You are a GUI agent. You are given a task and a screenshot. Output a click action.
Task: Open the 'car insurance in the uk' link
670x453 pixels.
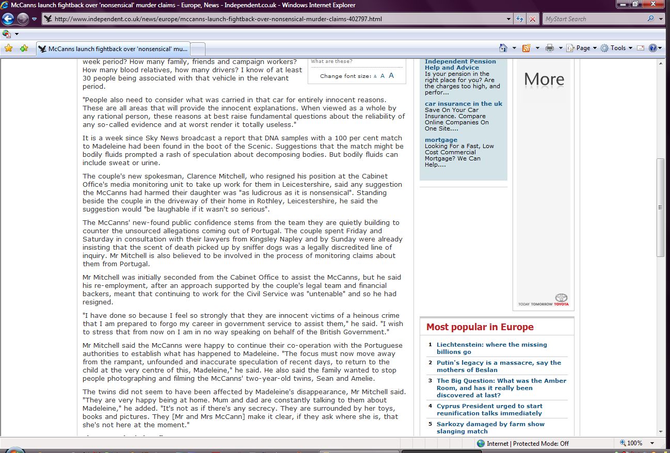(463, 104)
